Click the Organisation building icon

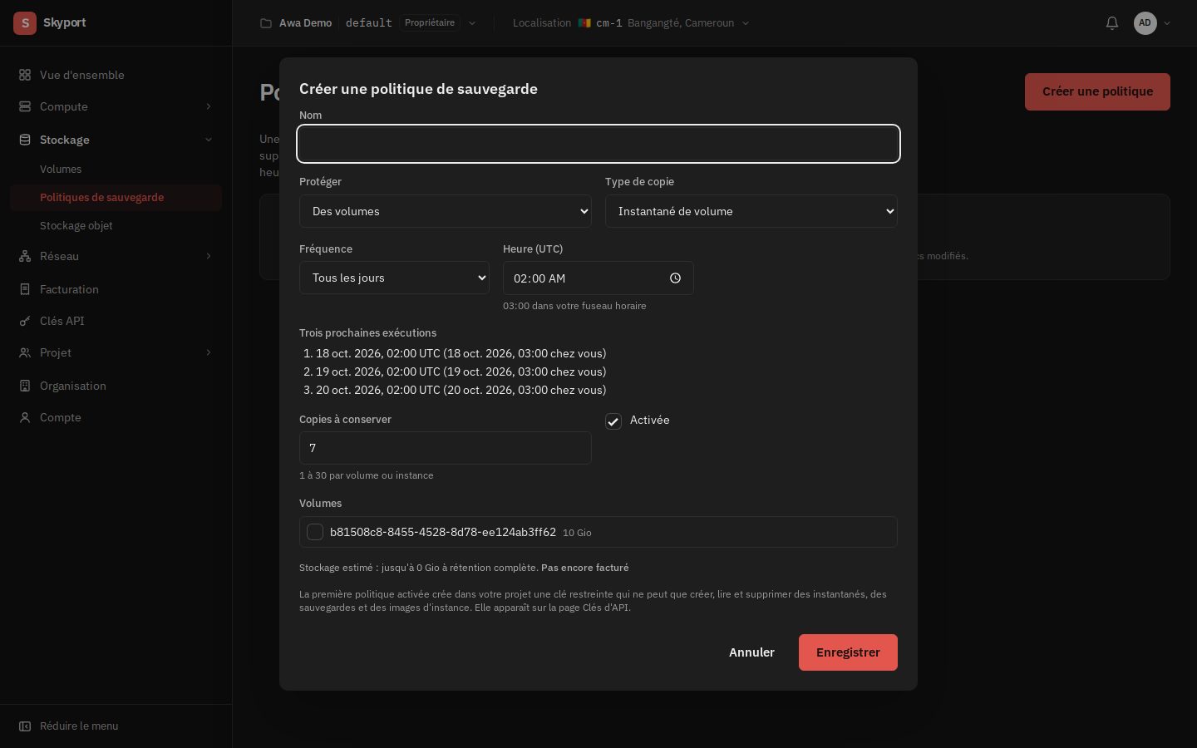tap(25, 386)
